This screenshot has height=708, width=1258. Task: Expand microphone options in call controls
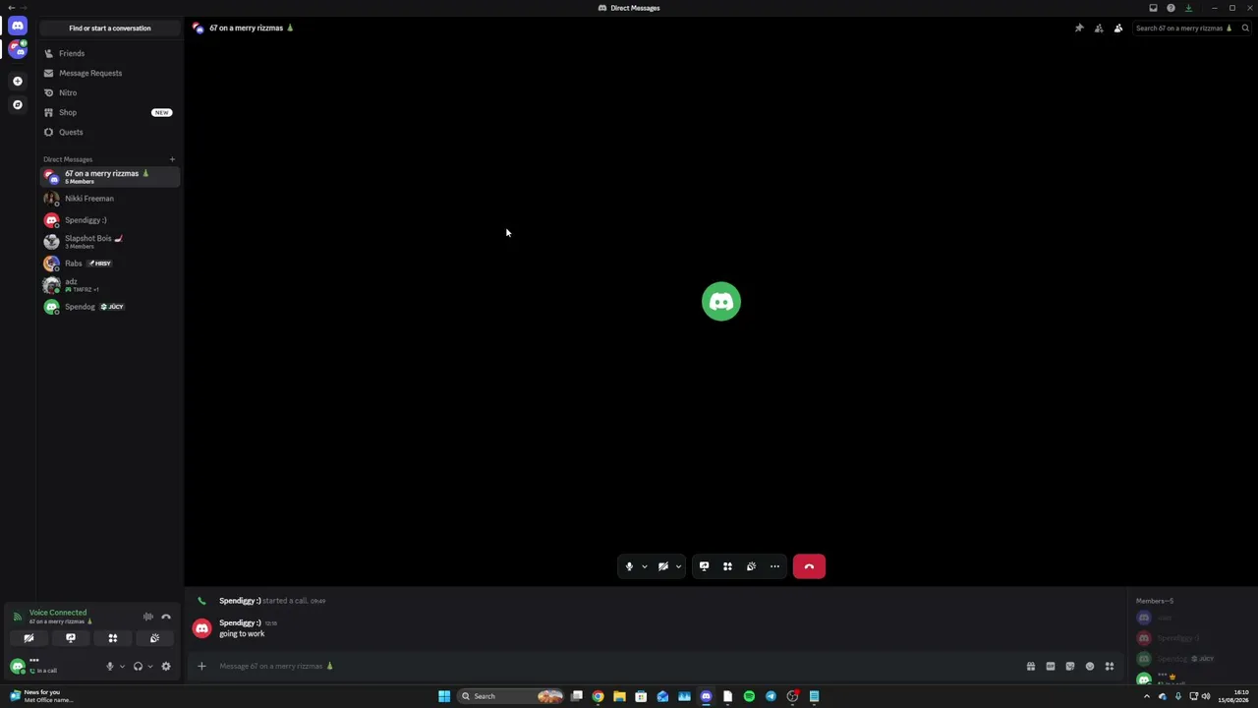645,566
